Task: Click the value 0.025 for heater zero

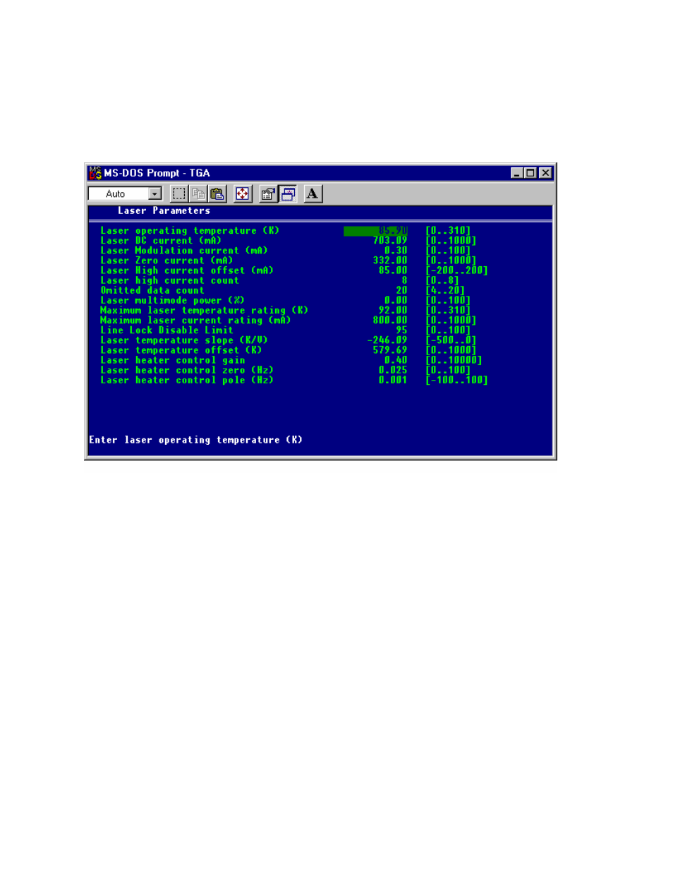Action: tap(393, 370)
